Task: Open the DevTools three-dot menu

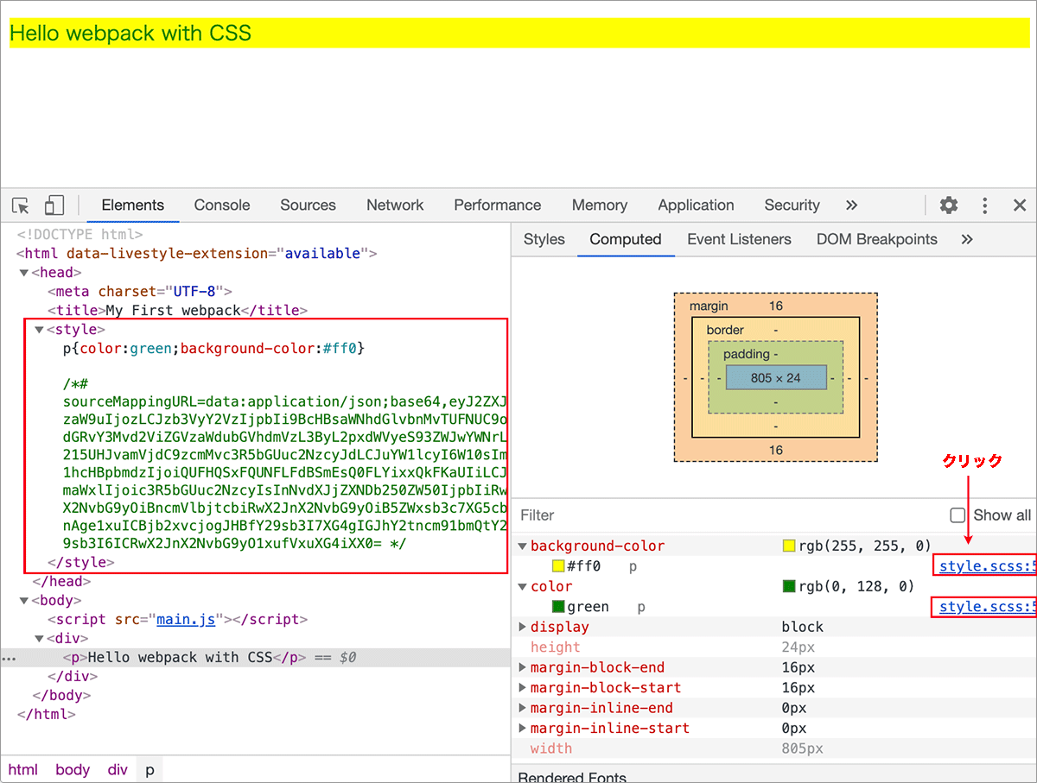Action: pyautogui.click(x=984, y=205)
